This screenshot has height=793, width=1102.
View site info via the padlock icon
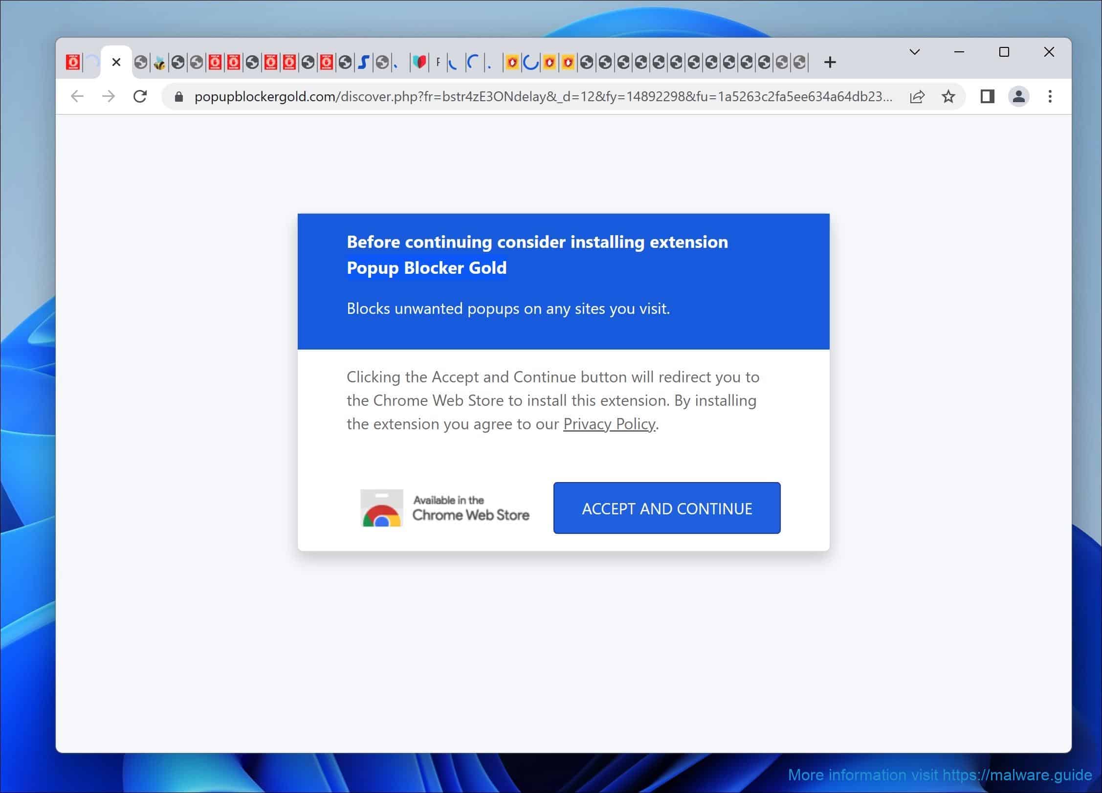pyautogui.click(x=179, y=97)
